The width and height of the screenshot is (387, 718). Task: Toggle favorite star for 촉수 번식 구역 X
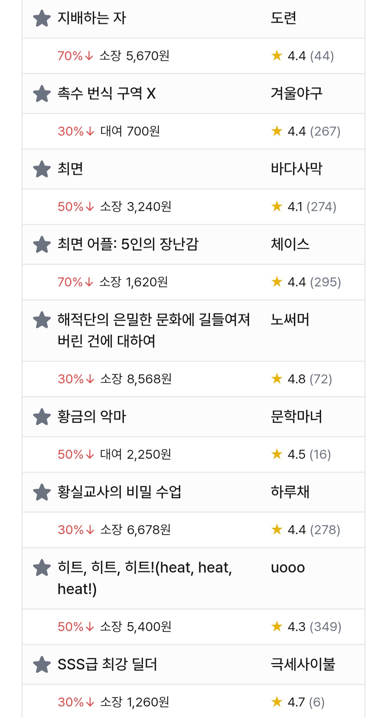click(x=42, y=94)
